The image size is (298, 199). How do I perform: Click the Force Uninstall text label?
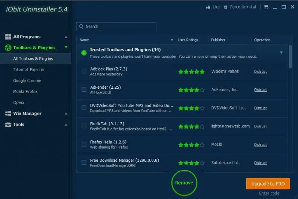243,7
